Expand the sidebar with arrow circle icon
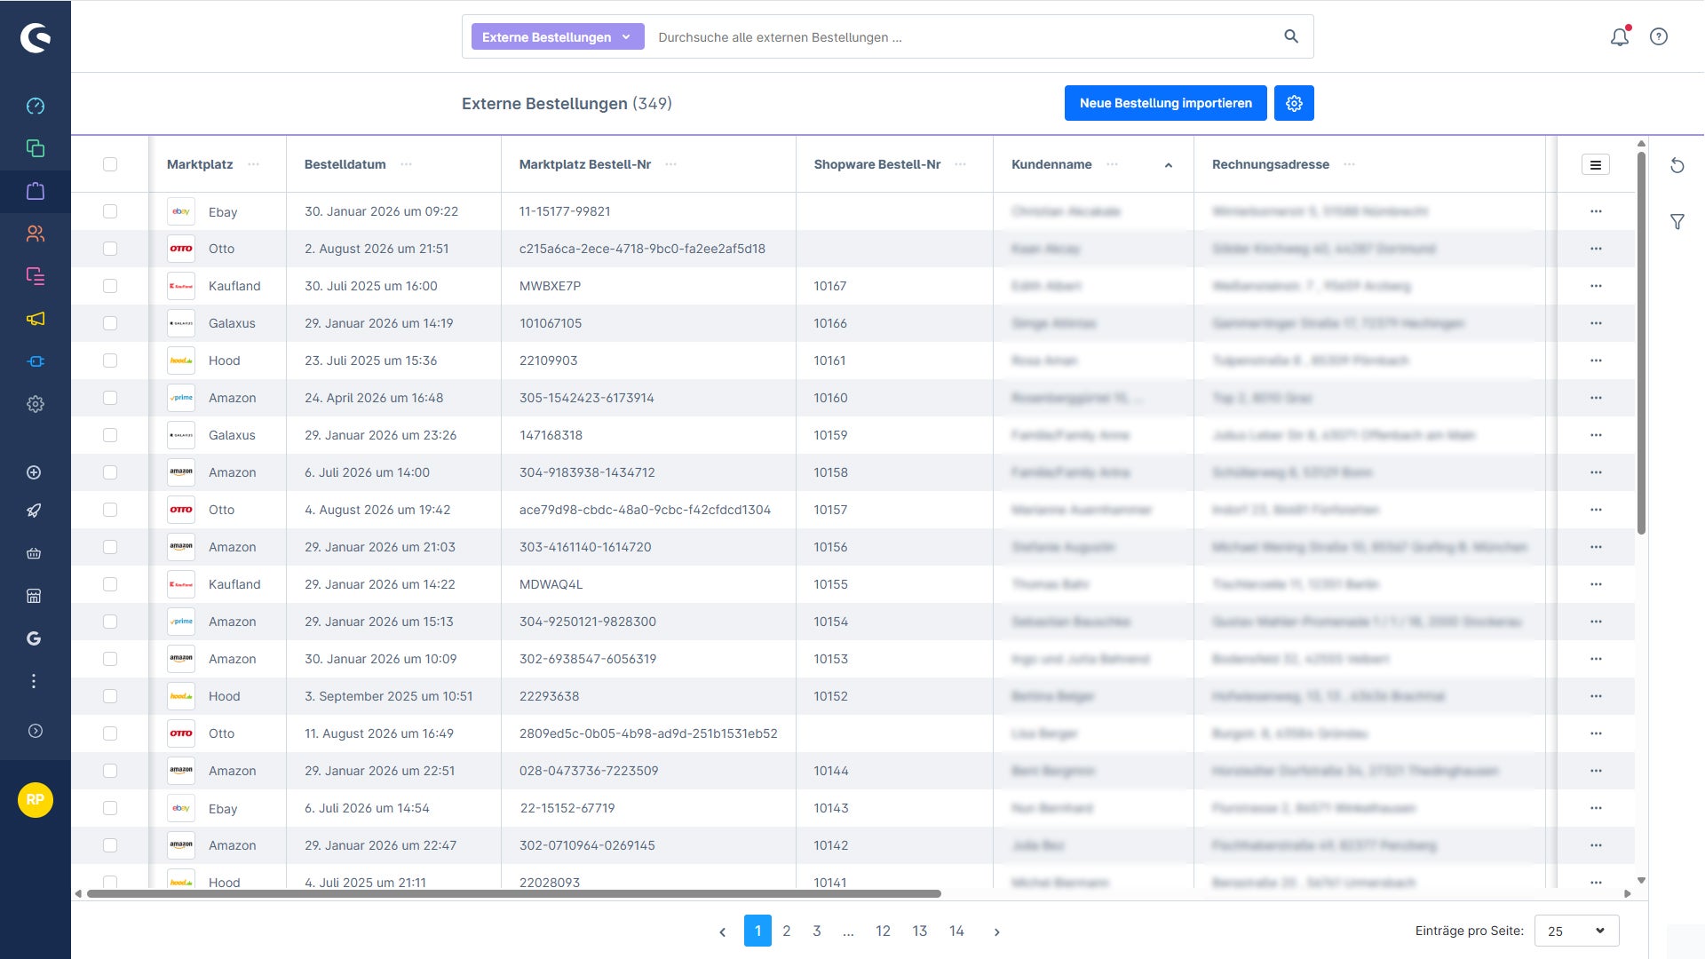This screenshot has height=959, width=1705. click(35, 731)
